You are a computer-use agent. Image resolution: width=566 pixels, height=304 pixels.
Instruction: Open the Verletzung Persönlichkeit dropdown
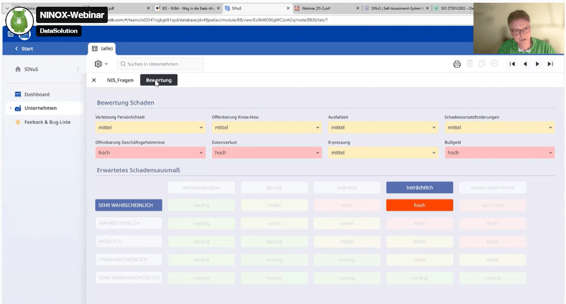click(150, 128)
